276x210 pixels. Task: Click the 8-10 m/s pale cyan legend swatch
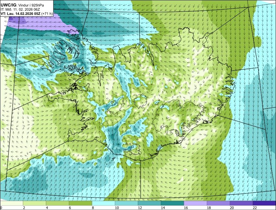[104, 203]
